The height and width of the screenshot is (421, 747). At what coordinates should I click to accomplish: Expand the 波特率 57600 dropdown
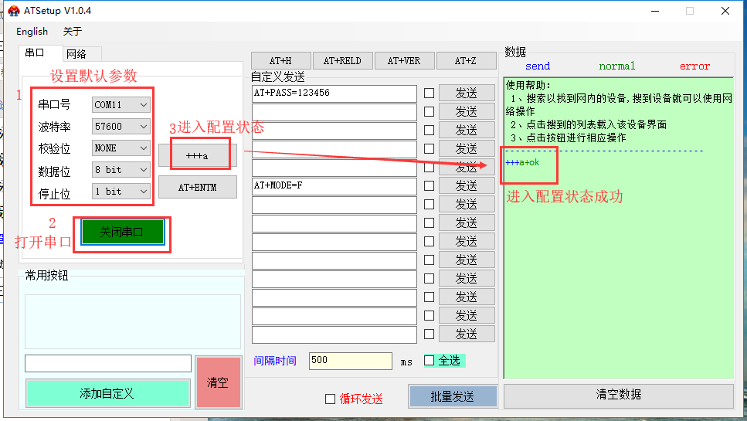pos(121,126)
